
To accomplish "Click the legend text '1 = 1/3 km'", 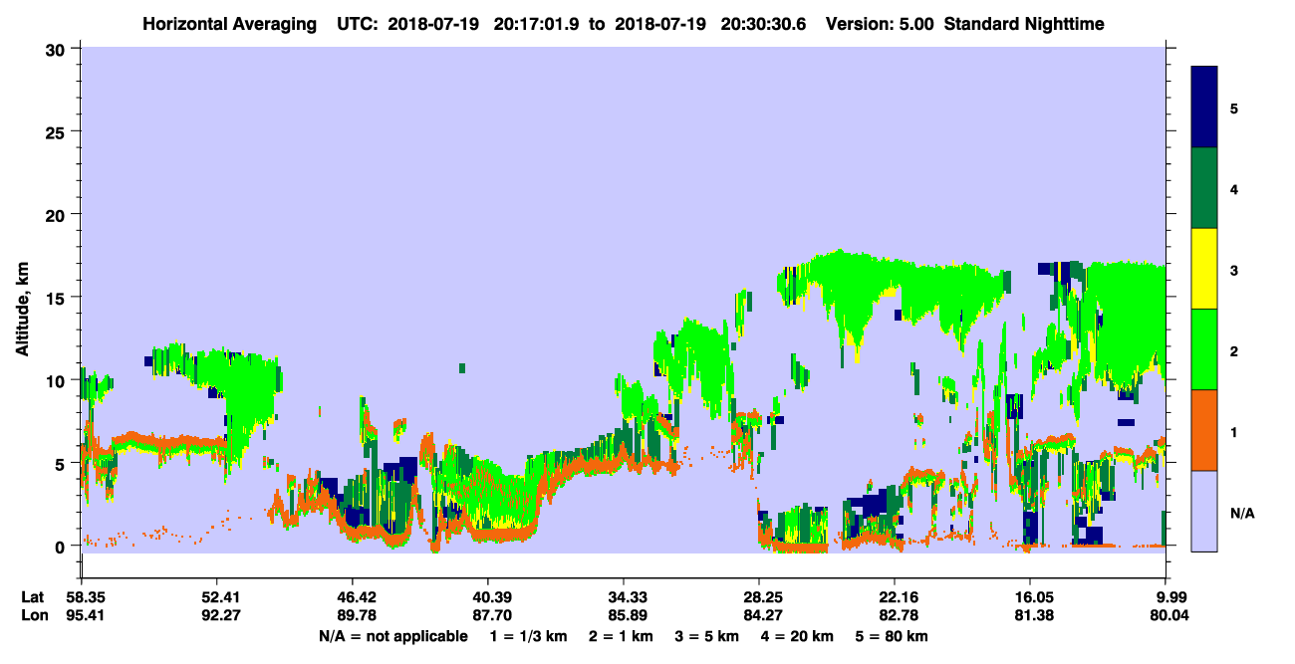I will click(x=527, y=636).
